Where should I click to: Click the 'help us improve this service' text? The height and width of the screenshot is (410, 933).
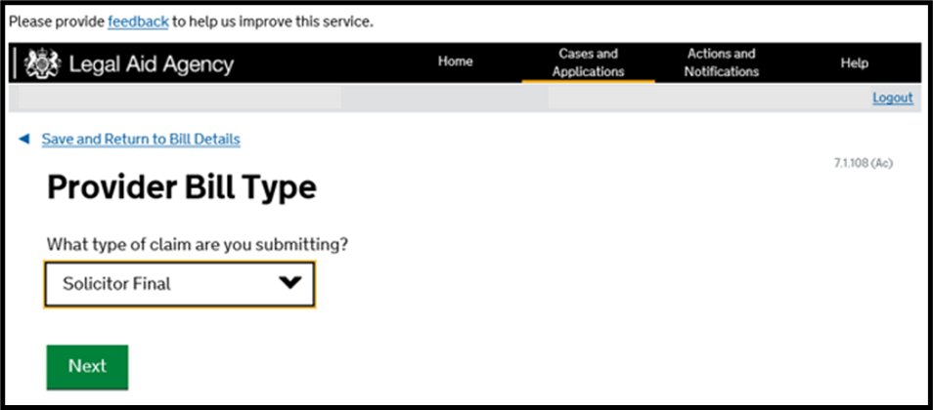272,21
